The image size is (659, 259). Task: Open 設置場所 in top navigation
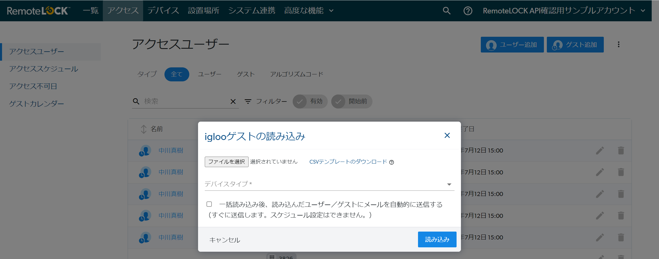(203, 11)
